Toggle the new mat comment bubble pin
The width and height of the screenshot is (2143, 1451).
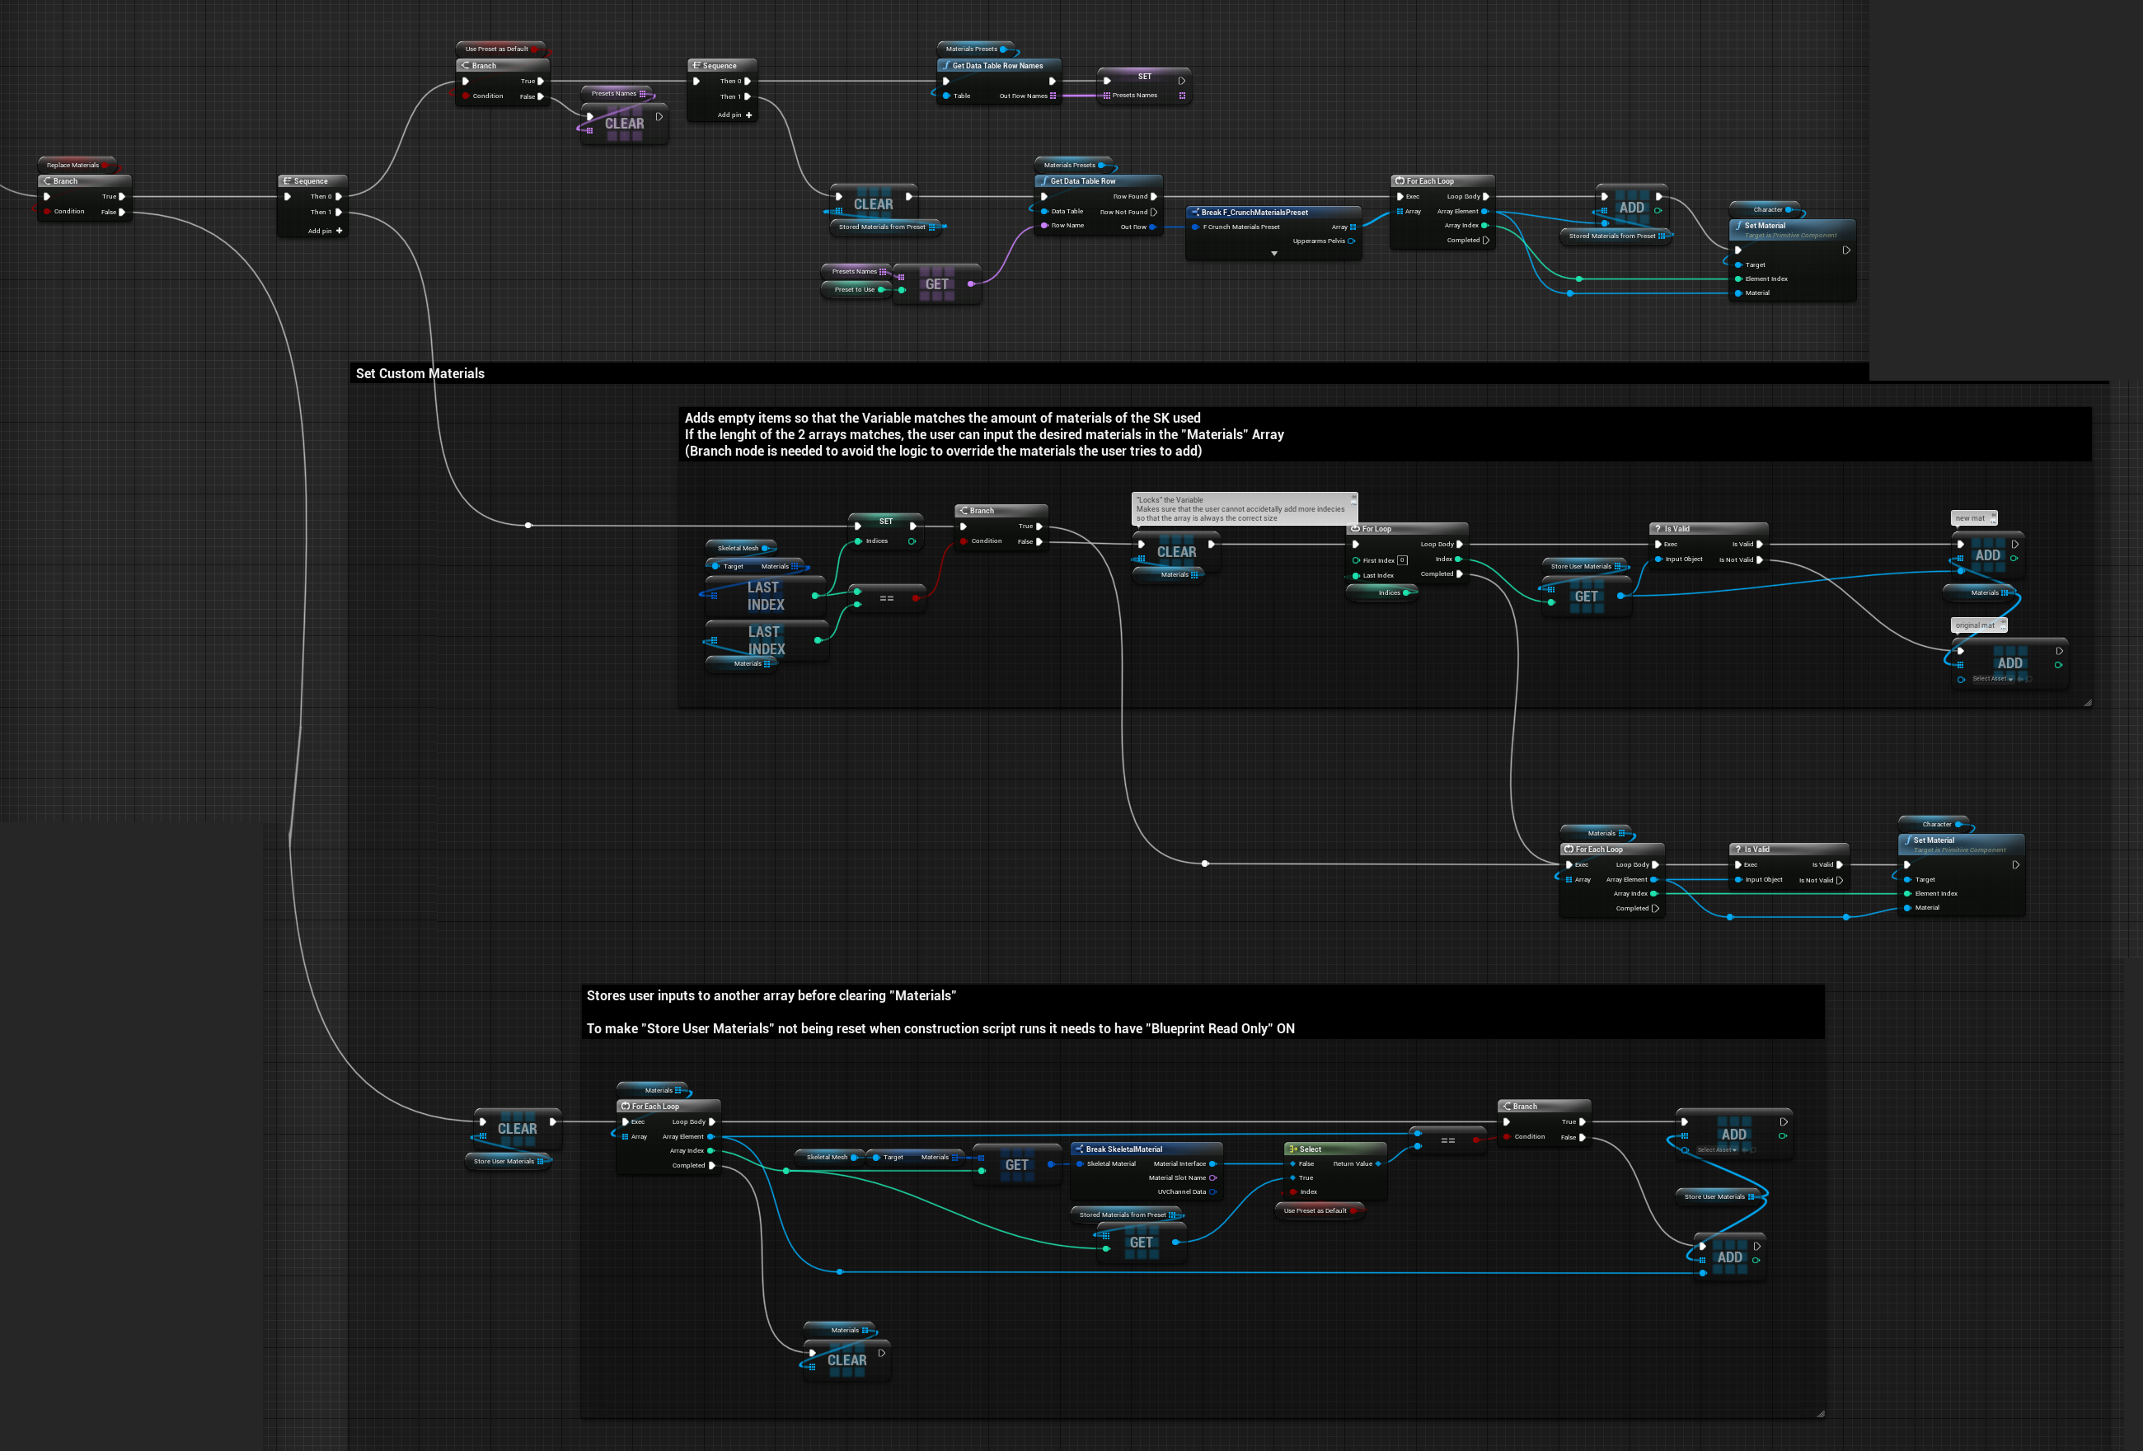click(x=1994, y=514)
